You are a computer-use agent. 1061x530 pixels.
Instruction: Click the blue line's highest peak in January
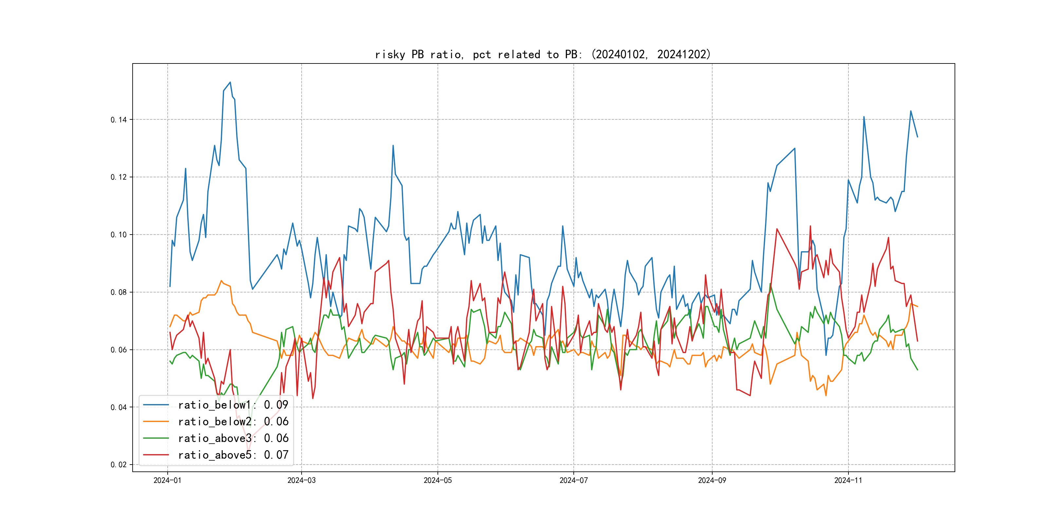click(230, 82)
